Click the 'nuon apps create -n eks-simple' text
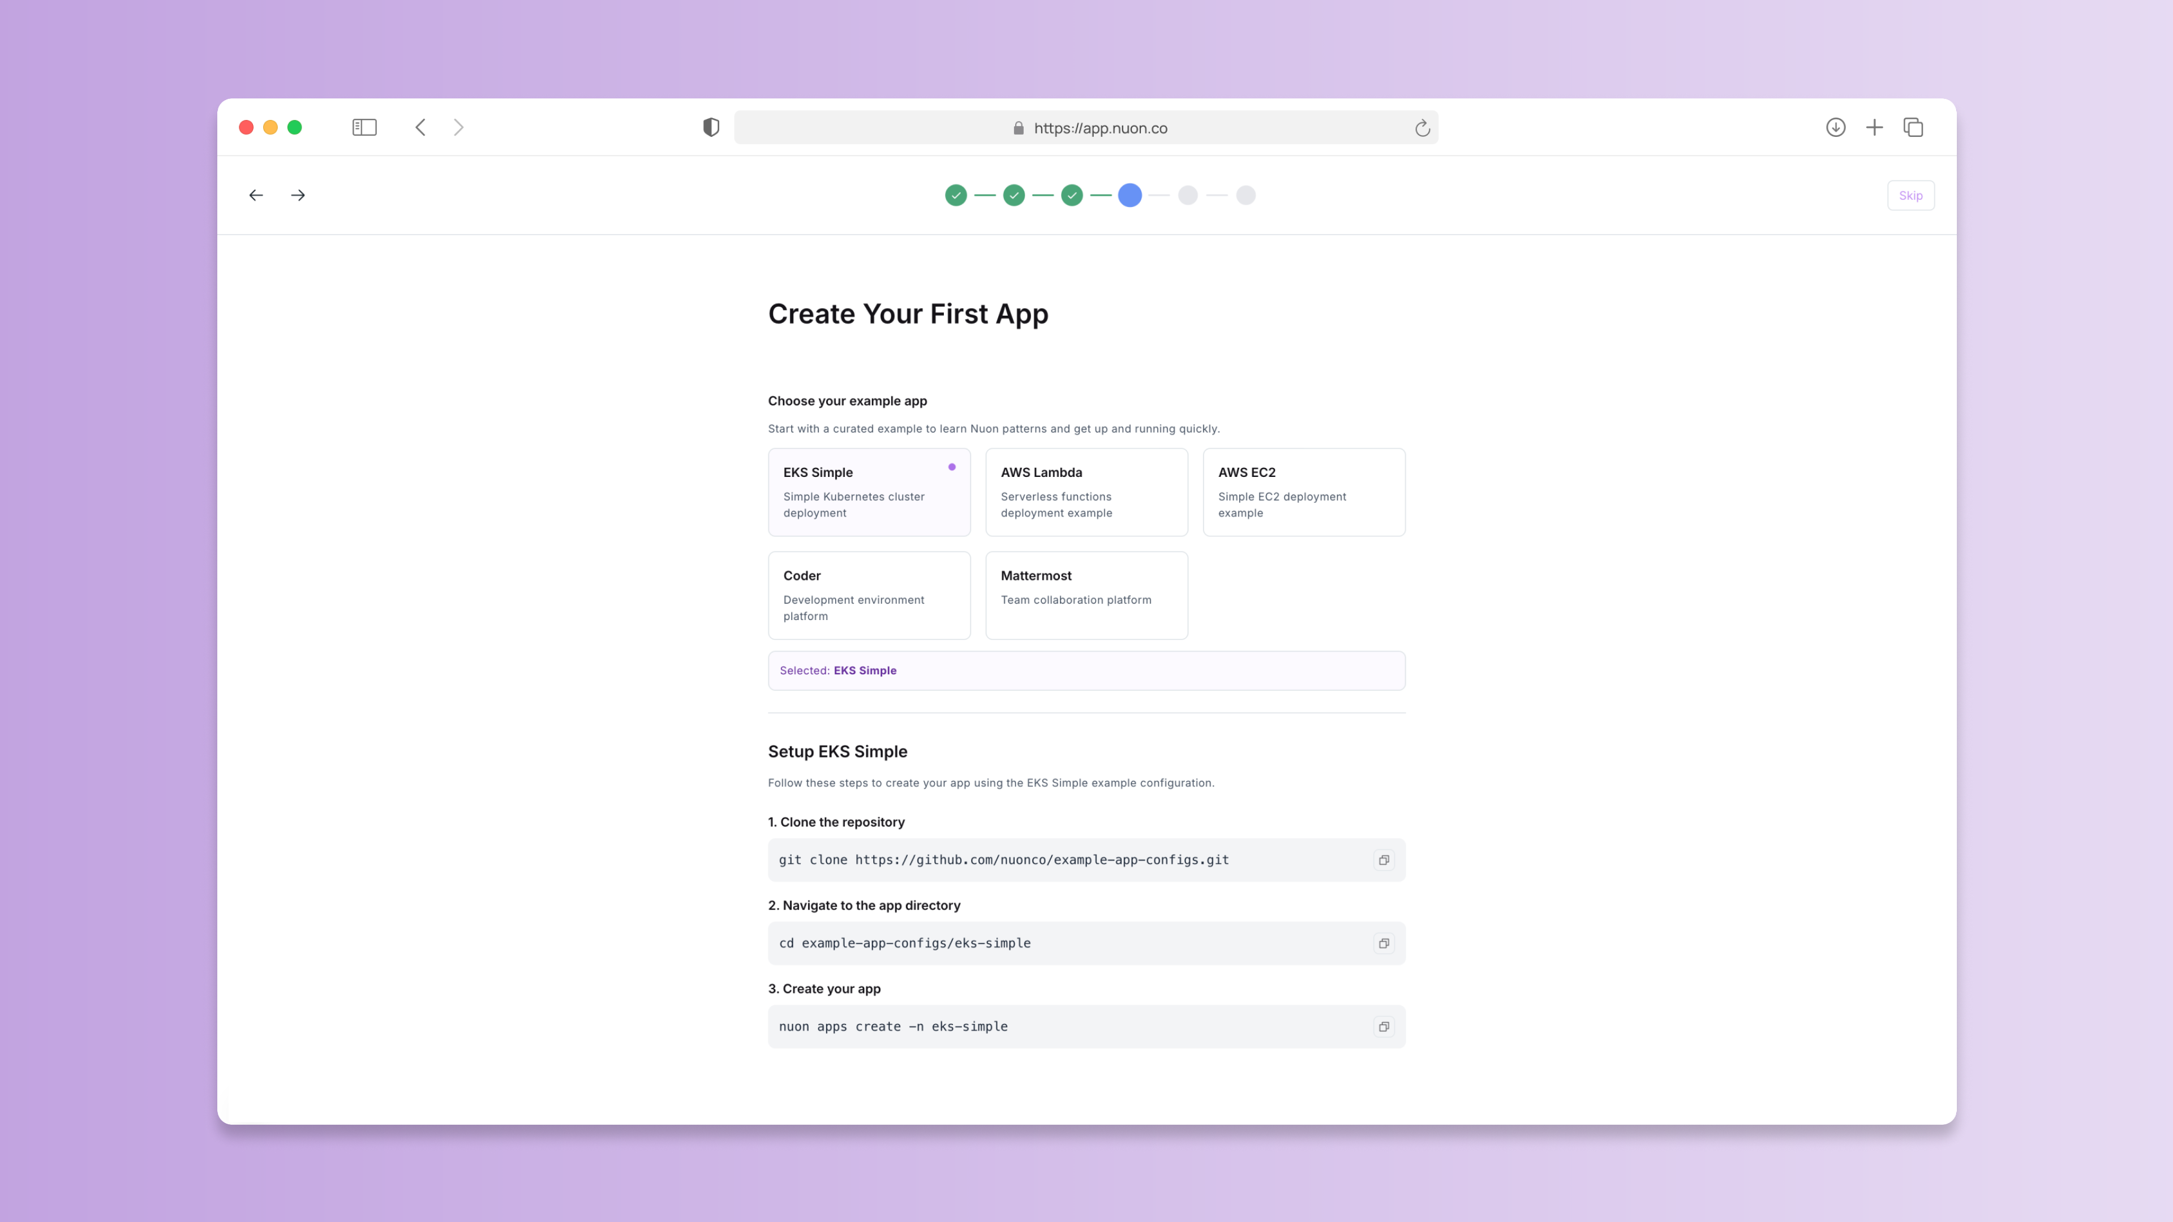 [894, 1027]
